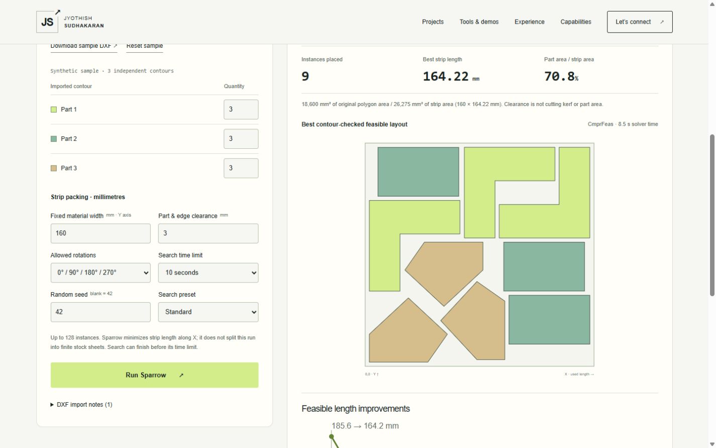Click the JS logo icon

(x=47, y=22)
